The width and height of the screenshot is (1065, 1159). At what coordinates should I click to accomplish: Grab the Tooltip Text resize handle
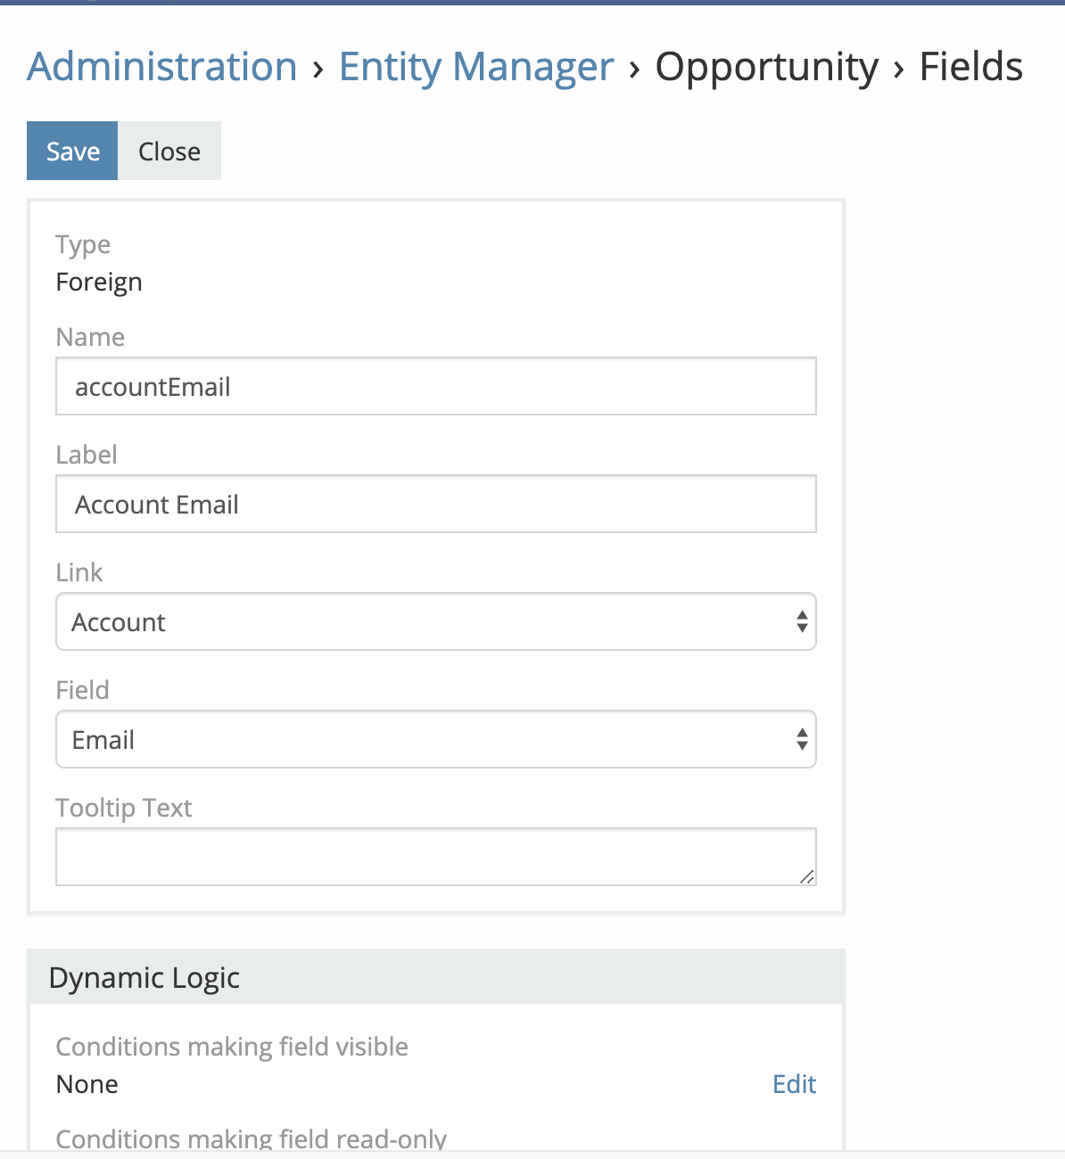pos(806,877)
